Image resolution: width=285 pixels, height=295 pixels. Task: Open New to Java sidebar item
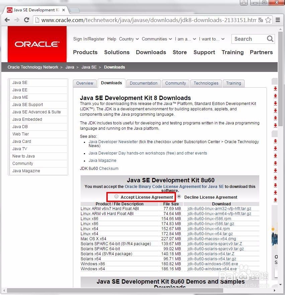point(38,156)
